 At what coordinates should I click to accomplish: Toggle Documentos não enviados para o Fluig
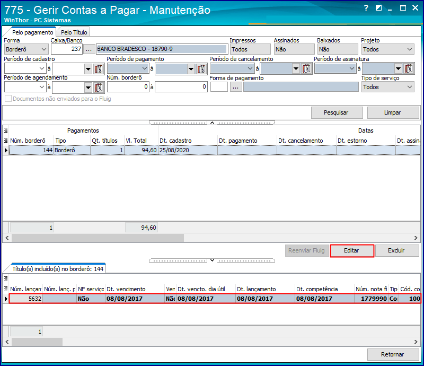8,99
